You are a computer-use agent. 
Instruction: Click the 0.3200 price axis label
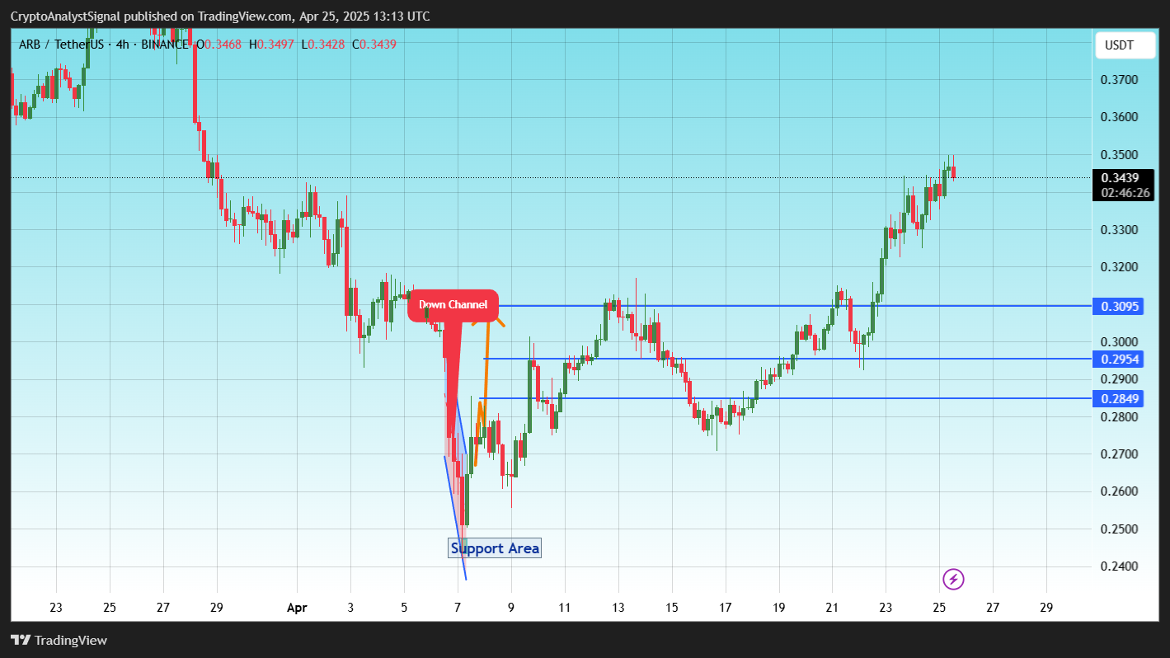click(x=1119, y=267)
